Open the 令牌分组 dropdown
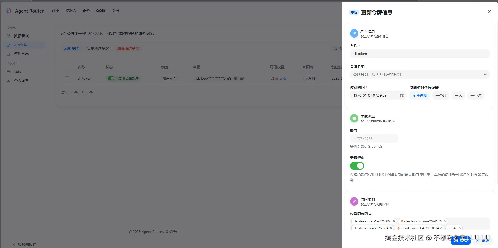 (420, 75)
